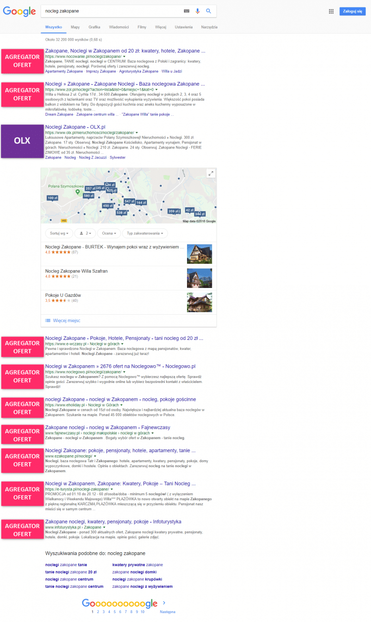Search related 'nocleg zakopane centrum'
The image size is (371, 622).
tap(69, 579)
